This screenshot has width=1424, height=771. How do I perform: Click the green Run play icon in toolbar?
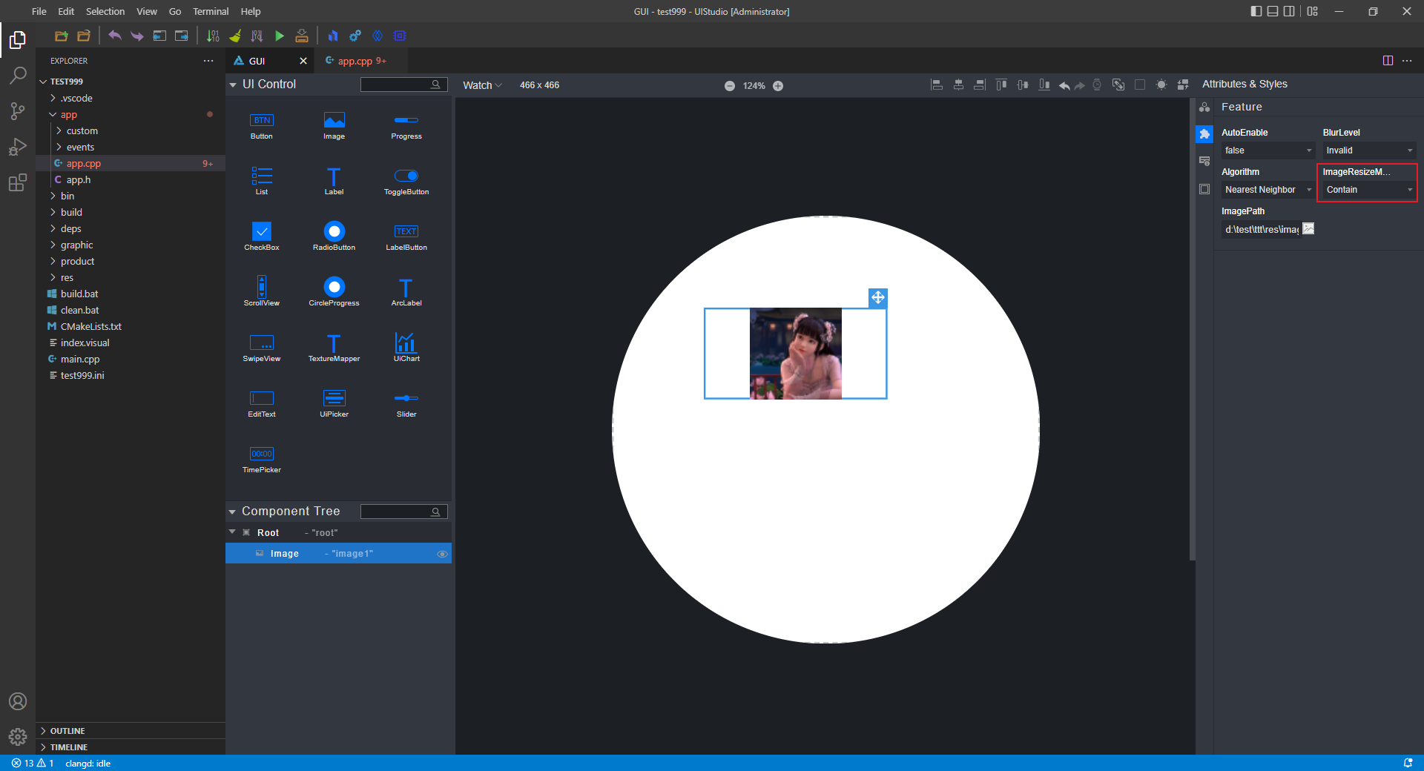coord(280,36)
